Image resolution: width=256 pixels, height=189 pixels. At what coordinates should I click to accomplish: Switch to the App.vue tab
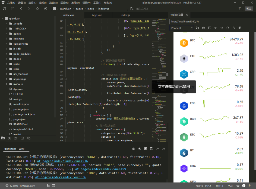[x=97, y=15]
